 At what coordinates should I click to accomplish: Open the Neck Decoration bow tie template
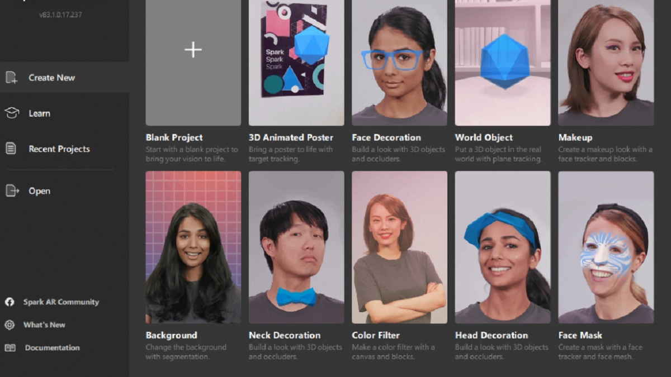(x=296, y=247)
